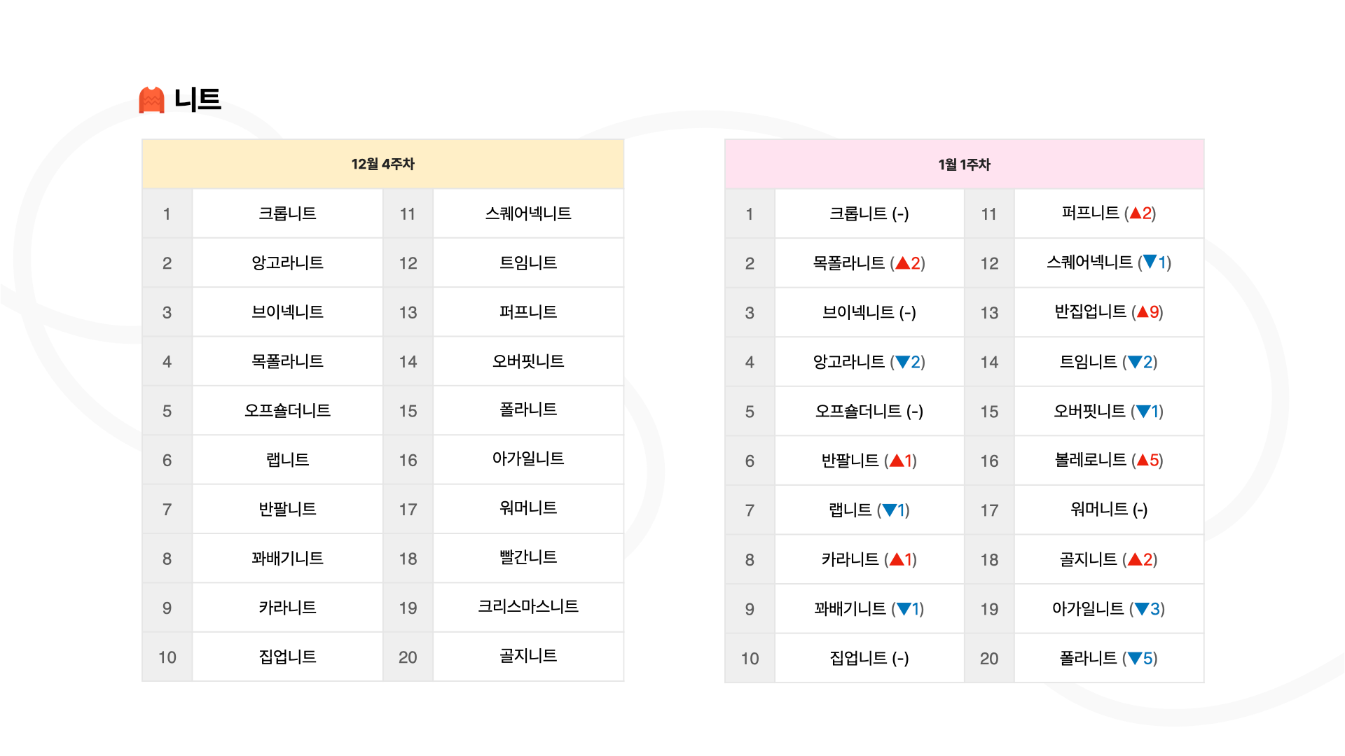Select the 12월 4주차 table header
Viewport: 1345px width, 756px height.
[x=382, y=164]
